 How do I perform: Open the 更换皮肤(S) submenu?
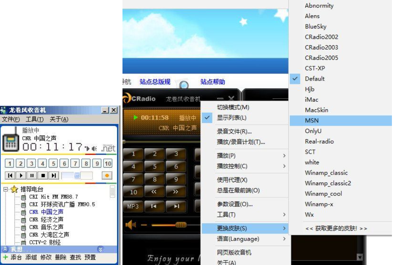point(245,228)
